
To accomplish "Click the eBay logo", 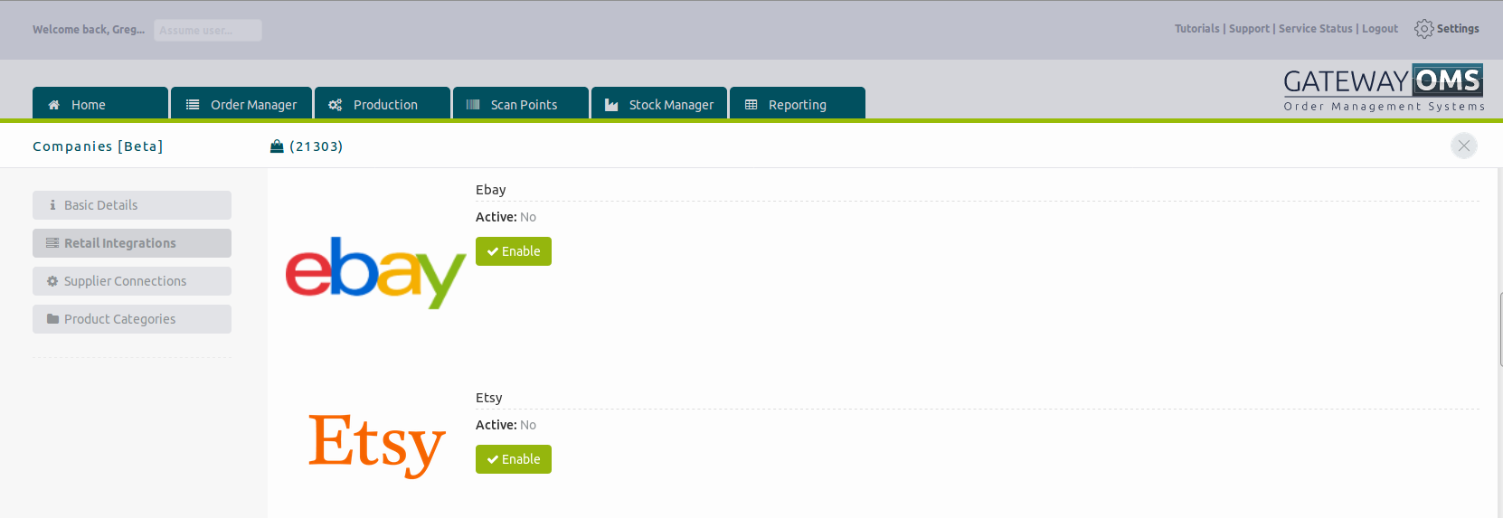I will click(375, 272).
